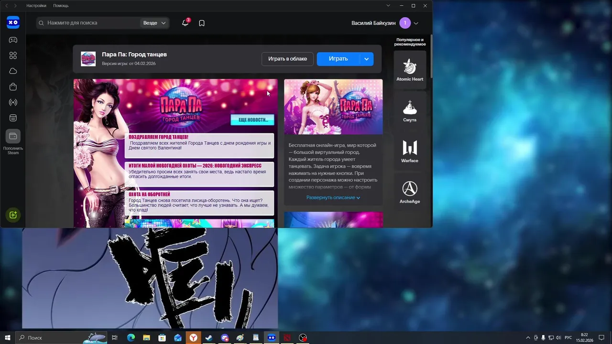Viewport: 612px width, 344px height.
Task: Click the РУС language indicator
Action: 568,337
